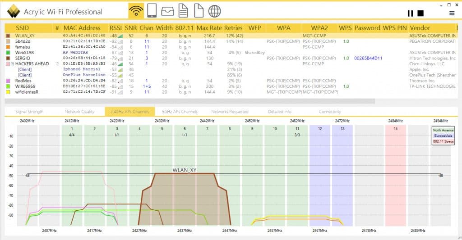This screenshot has width=462, height=240.
Task: Select the Iphone6 Marcial client row
Action: click(x=231, y=69)
